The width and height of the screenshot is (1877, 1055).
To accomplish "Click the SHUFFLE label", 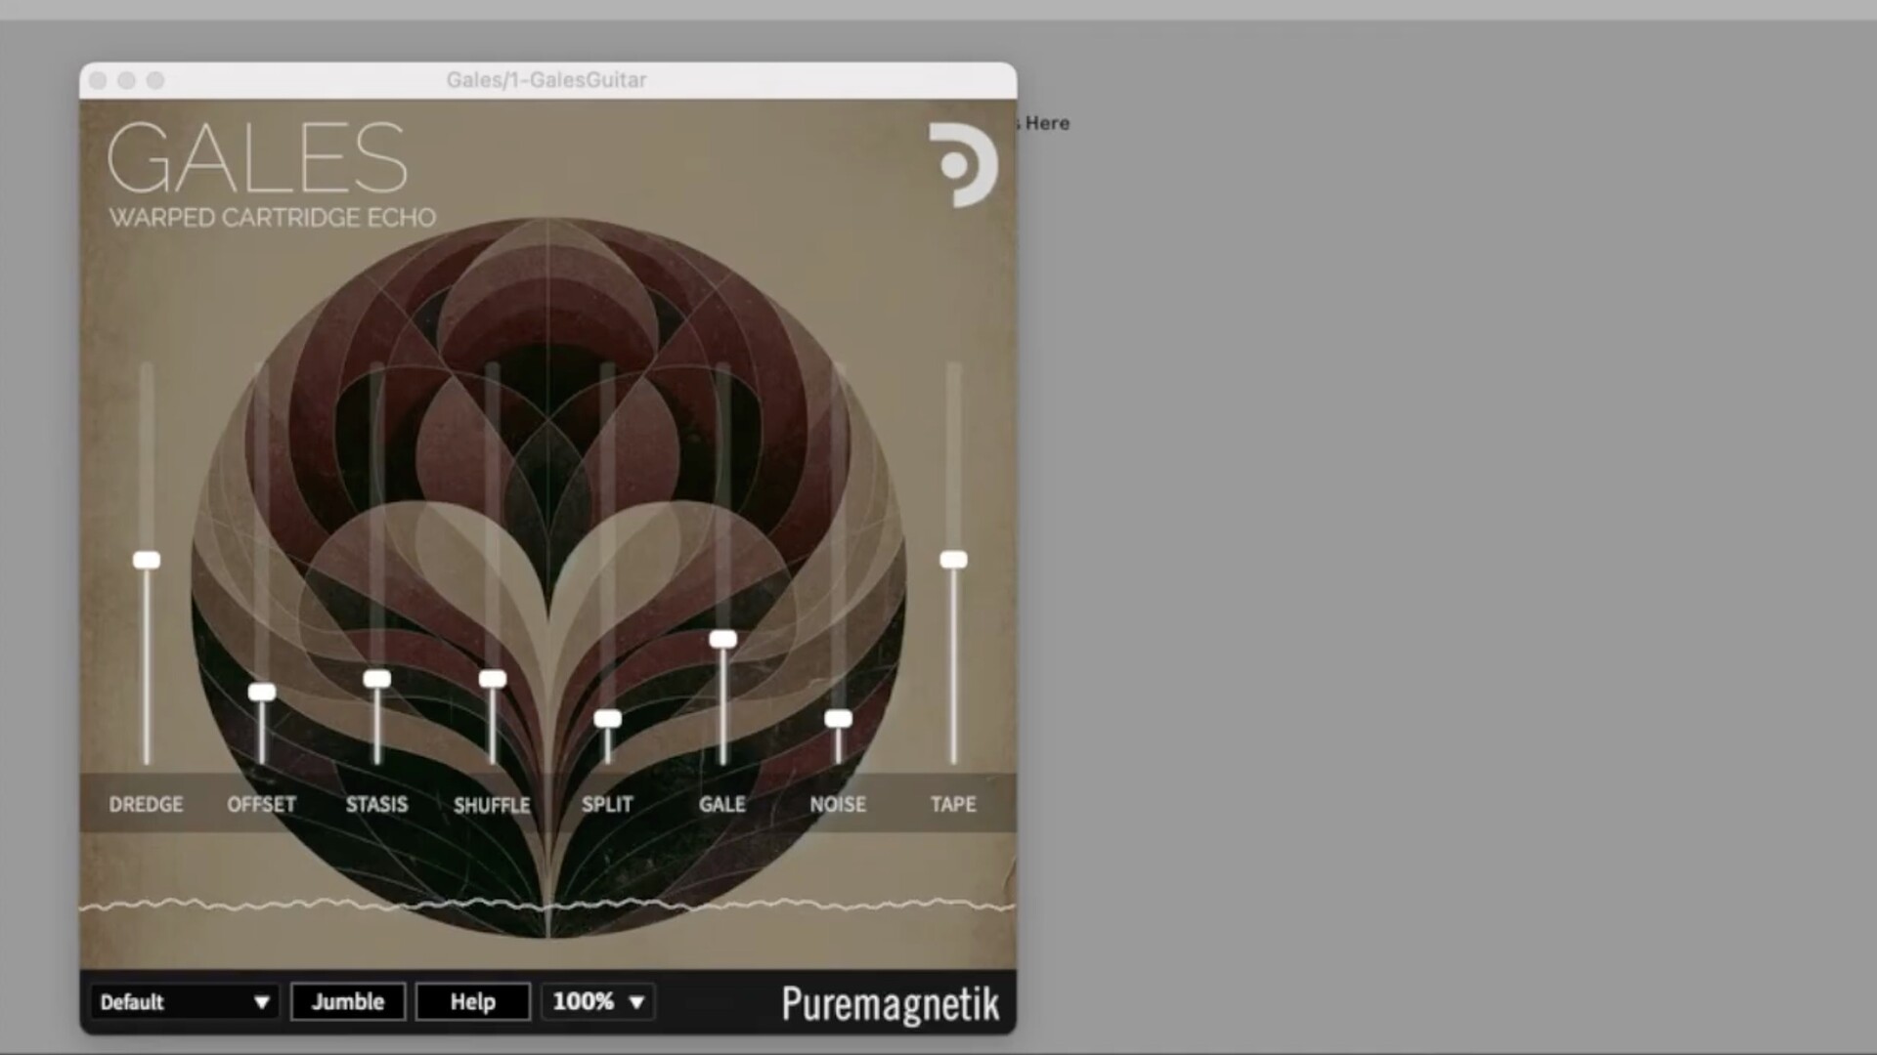I will coord(493,805).
